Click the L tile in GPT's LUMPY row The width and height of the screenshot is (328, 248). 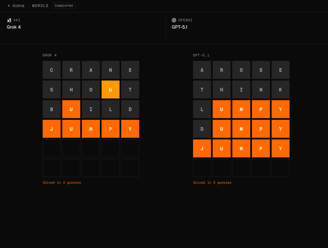(202, 109)
